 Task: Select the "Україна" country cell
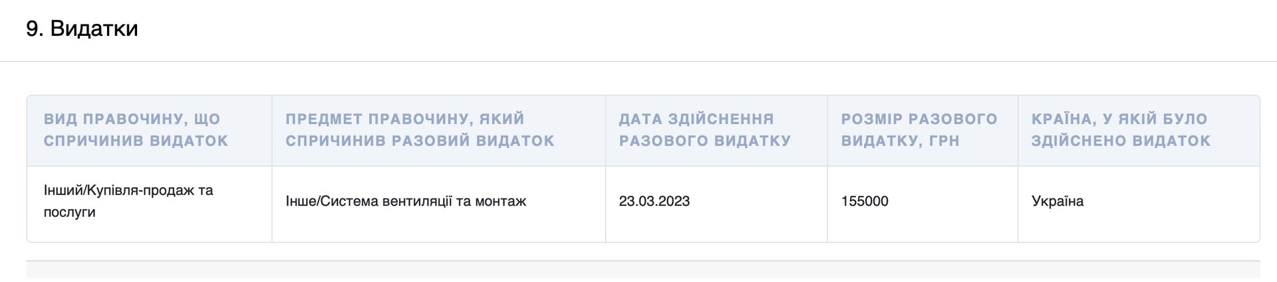(x=1057, y=201)
